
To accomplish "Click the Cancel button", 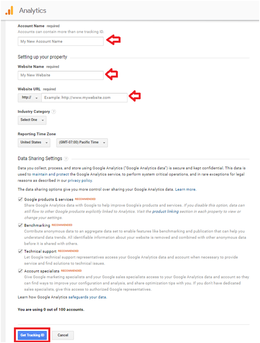I will 63,335.
